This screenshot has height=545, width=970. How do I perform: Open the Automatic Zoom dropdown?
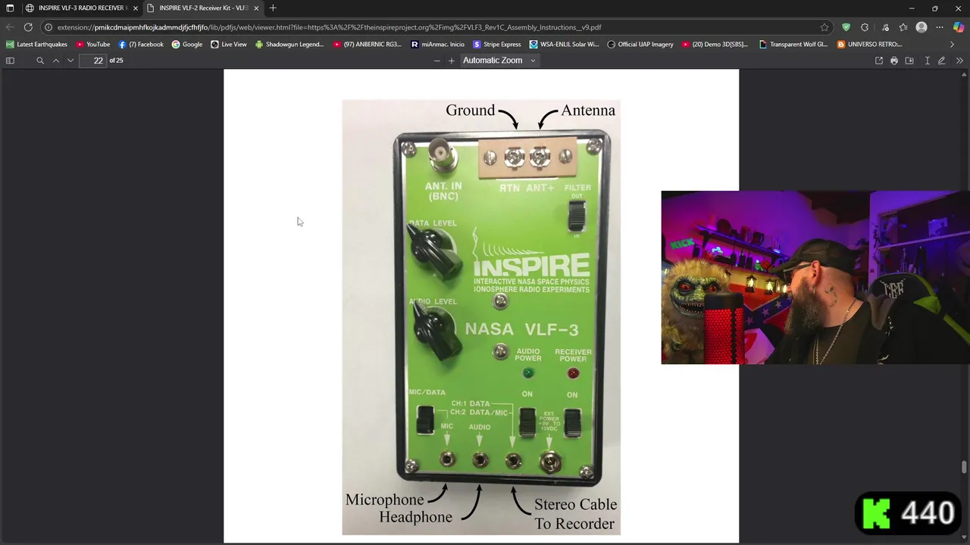(x=499, y=61)
